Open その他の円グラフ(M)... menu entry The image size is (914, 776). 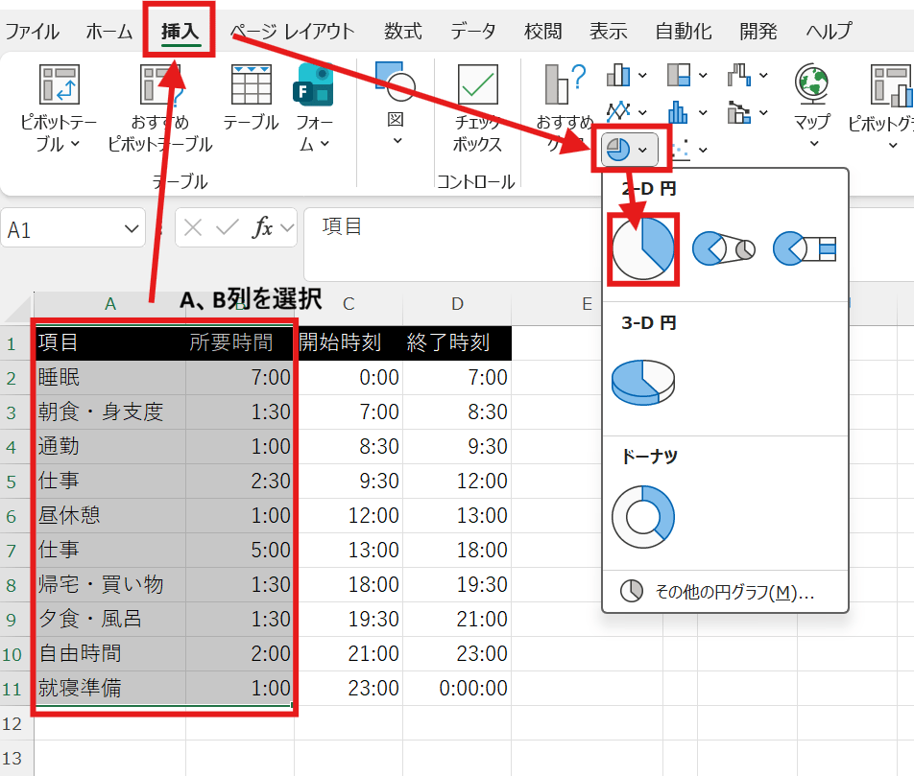[x=725, y=592]
